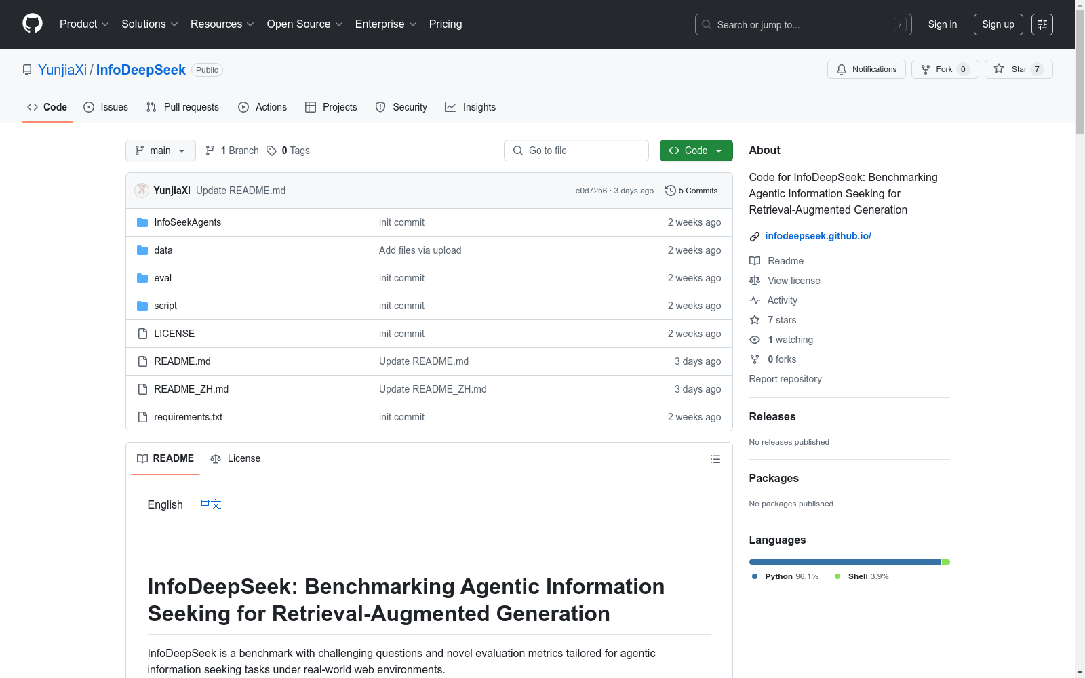
Task: Switch to the Projects tab
Action: click(331, 107)
